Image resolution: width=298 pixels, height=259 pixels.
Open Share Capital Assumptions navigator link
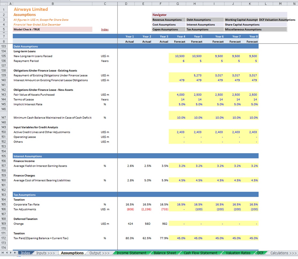[x=256, y=25]
